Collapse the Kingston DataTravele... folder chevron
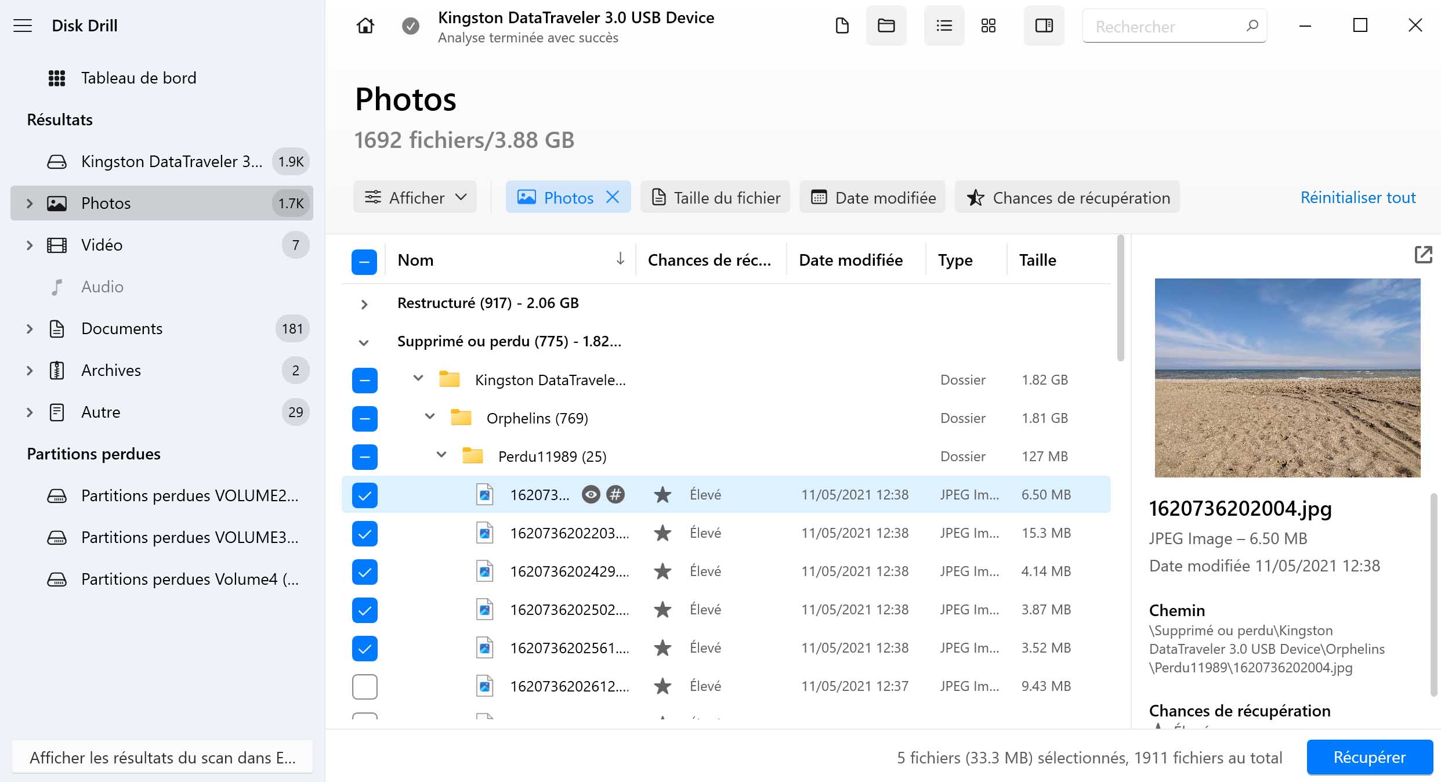 pos(418,378)
